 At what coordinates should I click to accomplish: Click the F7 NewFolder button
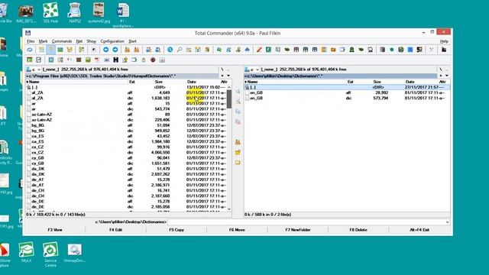[297, 230]
